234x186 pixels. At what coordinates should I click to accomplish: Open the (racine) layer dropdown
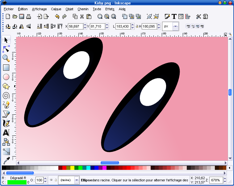pyautogui.click(x=77, y=180)
